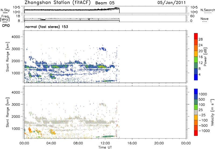The image size is (215, 149).
Task: Click the "N.Search" legend label
Action: [207, 10]
